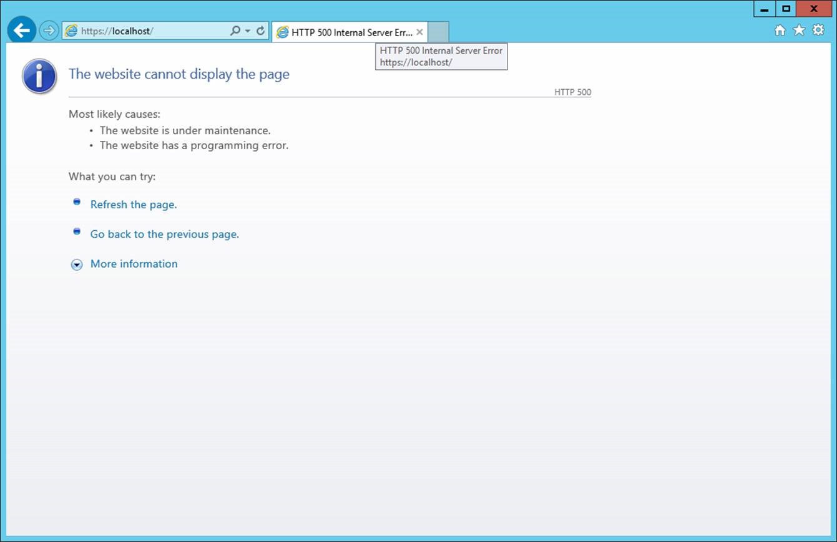The height and width of the screenshot is (542, 837).
Task: Maximize the browser window
Action: click(x=786, y=9)
